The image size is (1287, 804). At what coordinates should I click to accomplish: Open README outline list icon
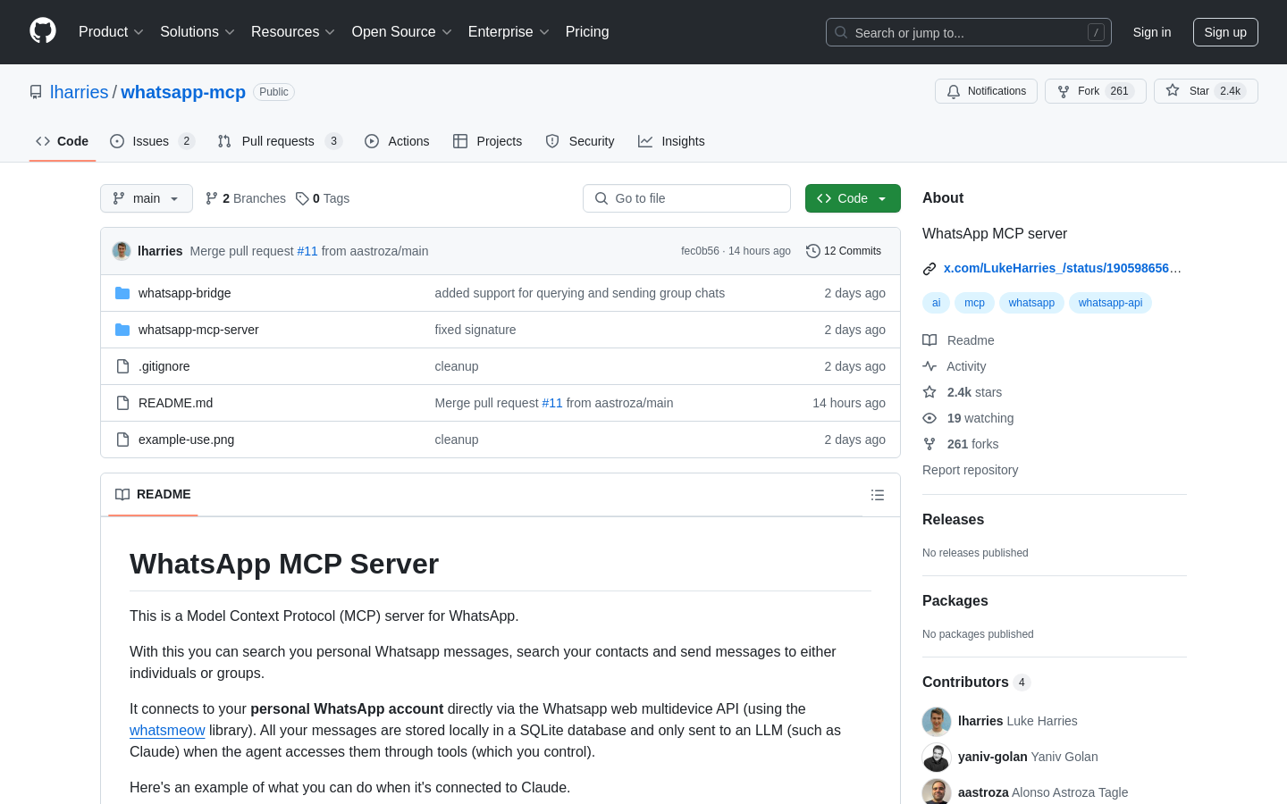[878, 495]
